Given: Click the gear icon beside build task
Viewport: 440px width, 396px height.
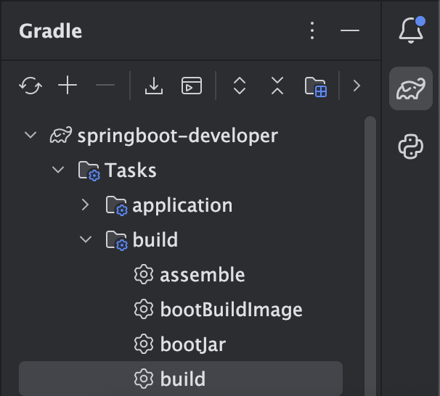Looking at the screenshot, I should tap(144, 379).
